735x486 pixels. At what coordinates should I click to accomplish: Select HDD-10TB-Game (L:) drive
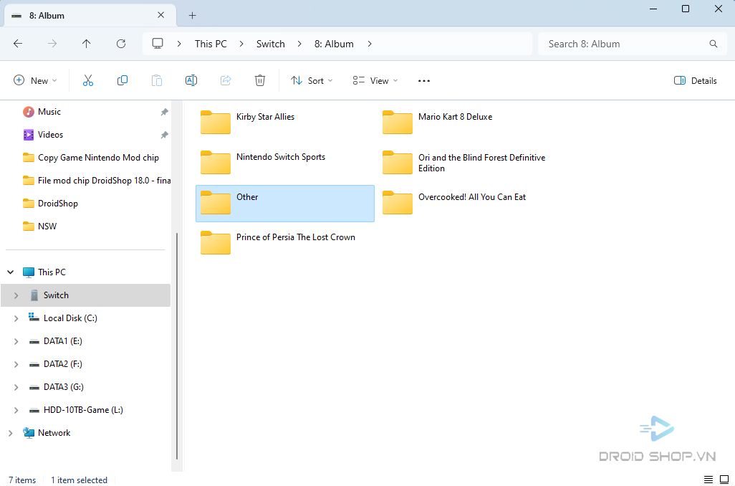[x=83, y=410]
